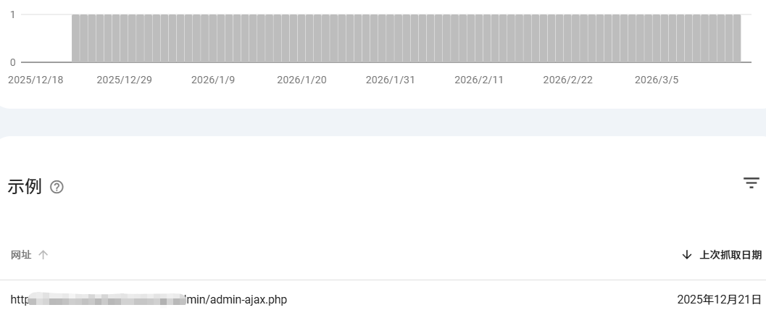The height and width of the screenshot is (318, 766).
Task: Click the up arrow next to 网址
Action: 43,254
